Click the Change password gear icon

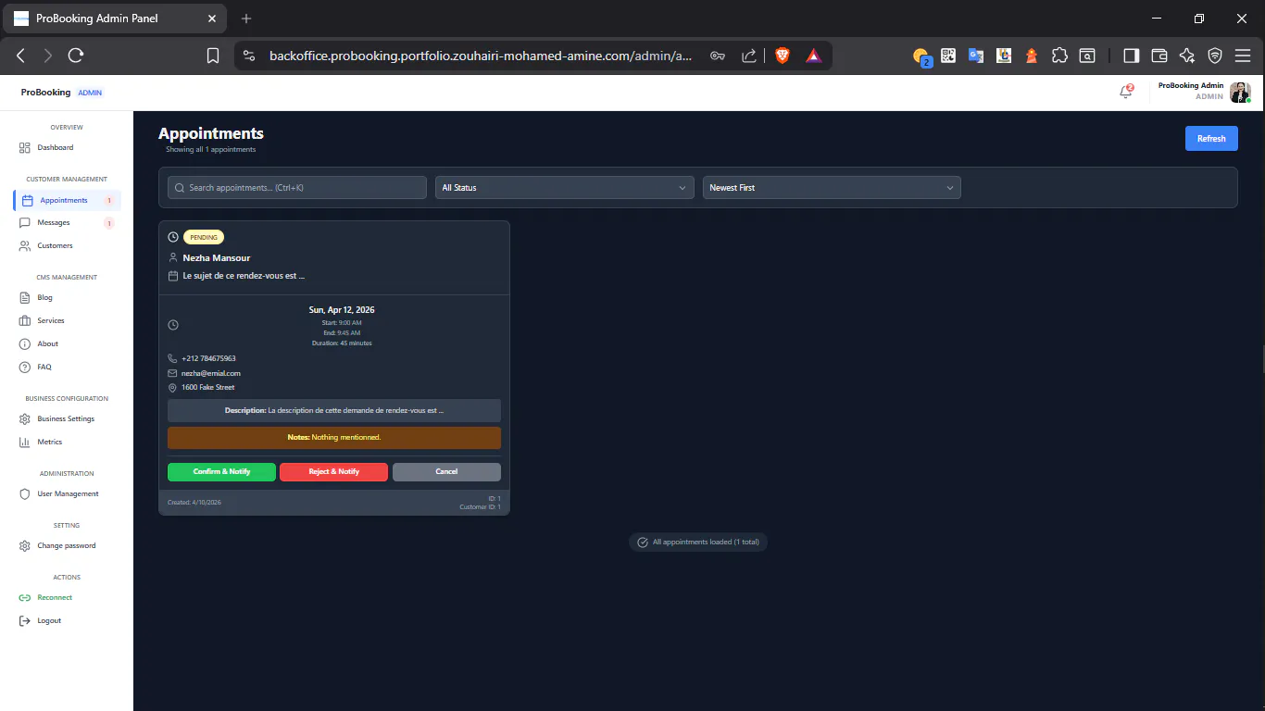click(25, 545)
